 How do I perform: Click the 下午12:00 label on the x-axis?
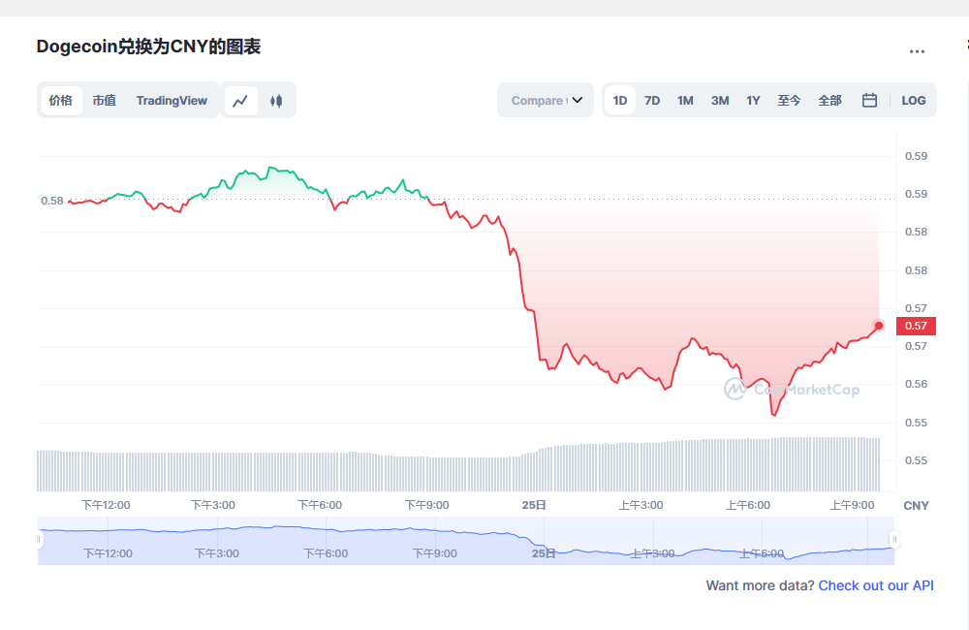pos(106,505)
